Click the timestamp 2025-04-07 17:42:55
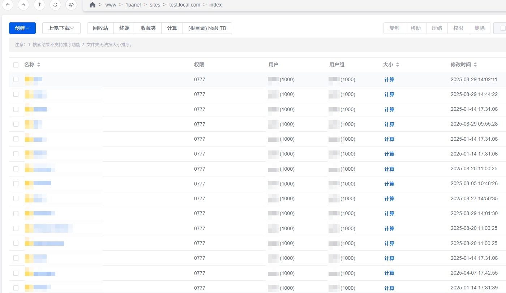 pyautogui.click(x=474, y=273)
